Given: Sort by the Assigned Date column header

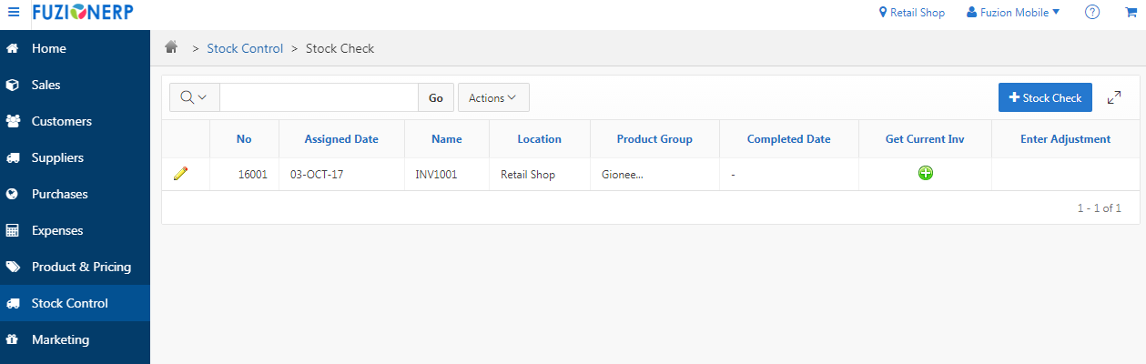Looking at the screenshot, I should [x=341, y=139].
